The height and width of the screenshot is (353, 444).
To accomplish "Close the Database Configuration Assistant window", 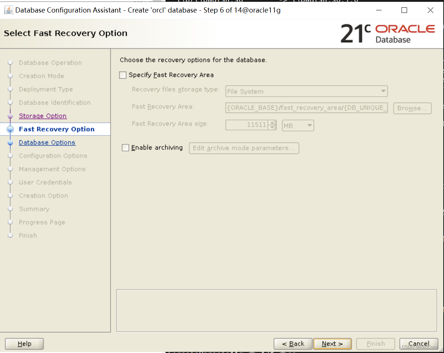I will click(x=430, y=10).
